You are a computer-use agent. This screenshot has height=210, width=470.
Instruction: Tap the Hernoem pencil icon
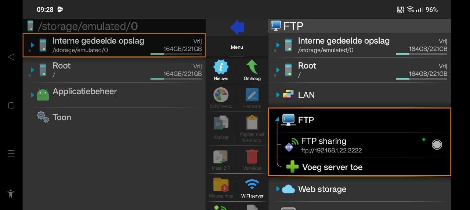[x=252, y=96]
